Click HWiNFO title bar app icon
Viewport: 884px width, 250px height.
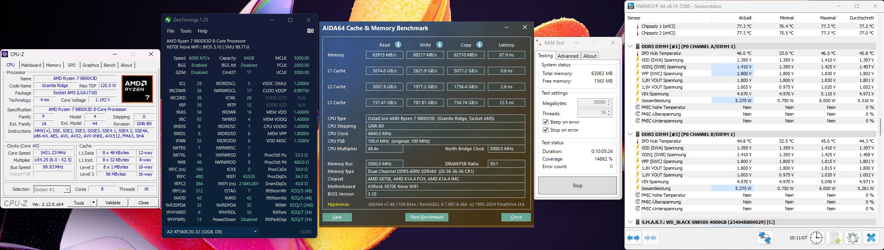tap(631, 6)
